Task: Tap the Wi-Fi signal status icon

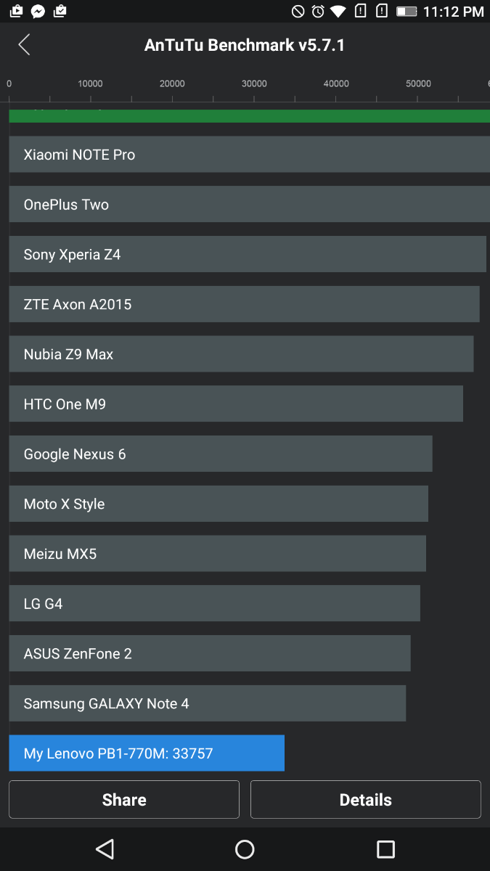Action: point(338,11)
